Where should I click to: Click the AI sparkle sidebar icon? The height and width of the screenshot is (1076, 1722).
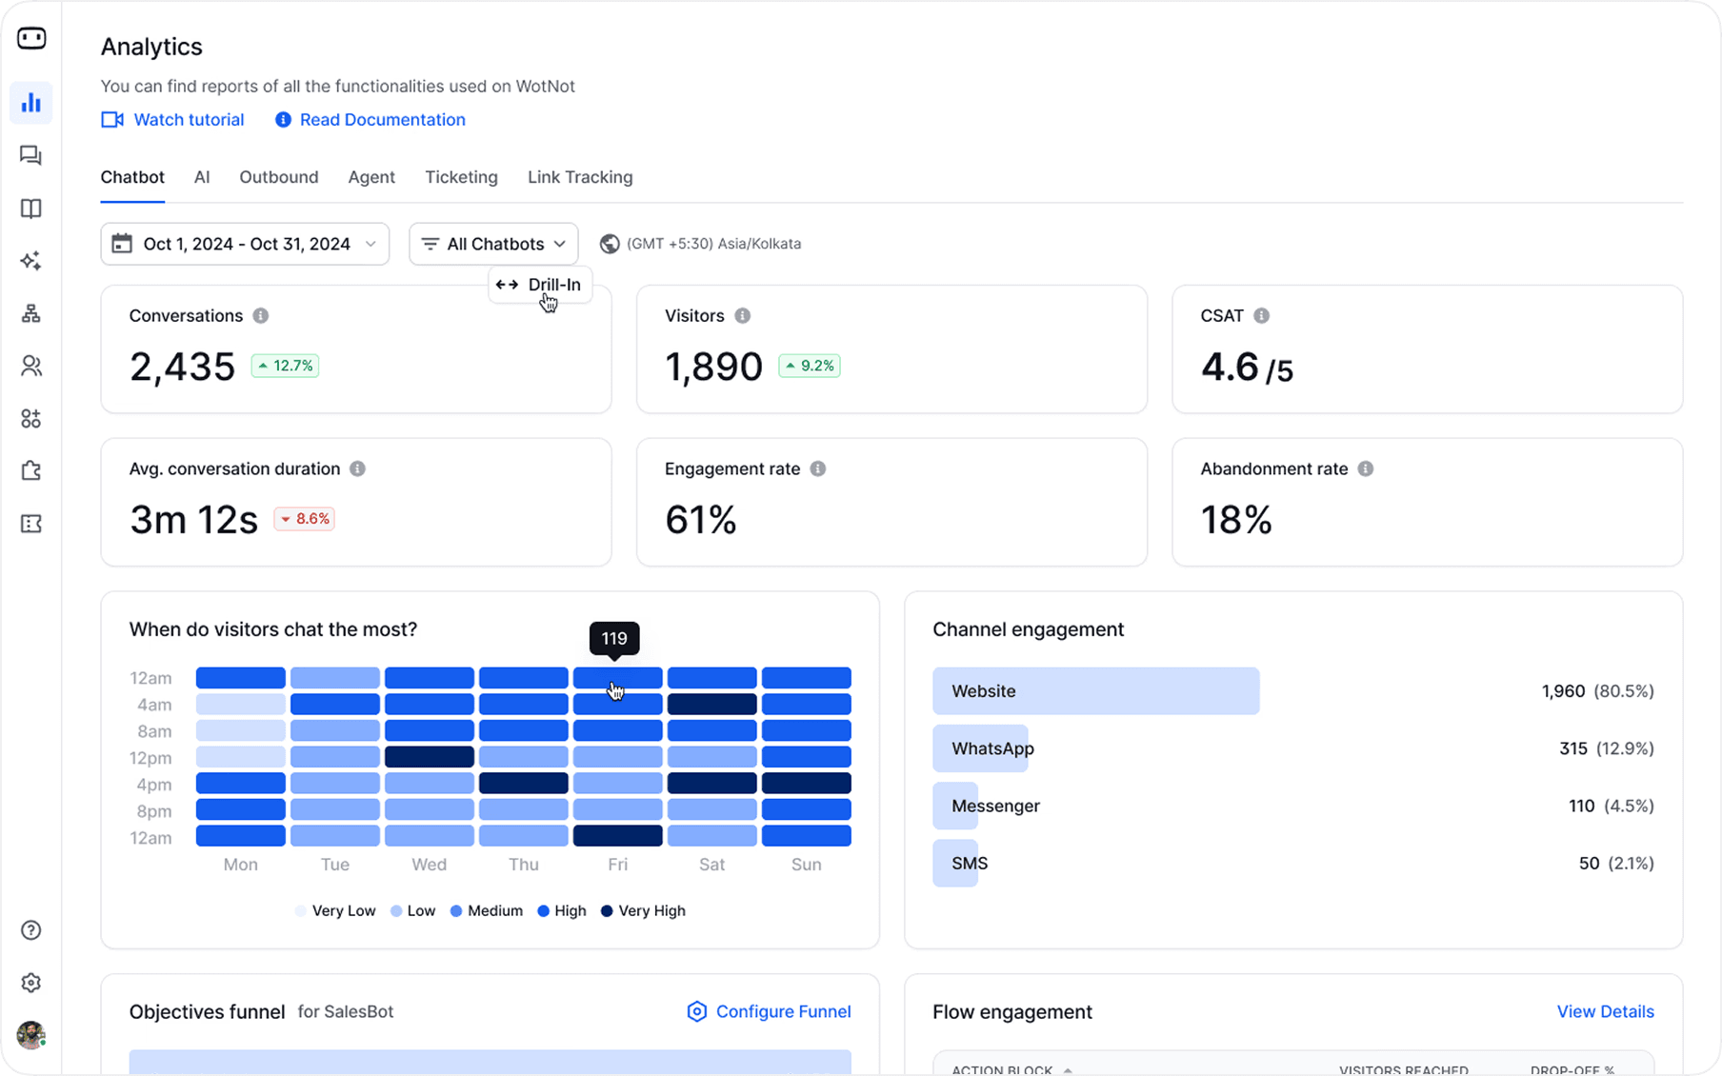click(x=31, y=261)
